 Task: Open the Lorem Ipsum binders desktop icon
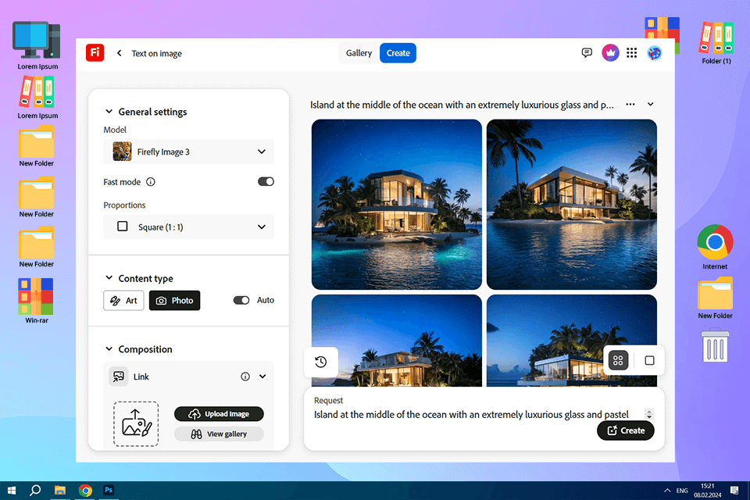(x=37, y=97)
